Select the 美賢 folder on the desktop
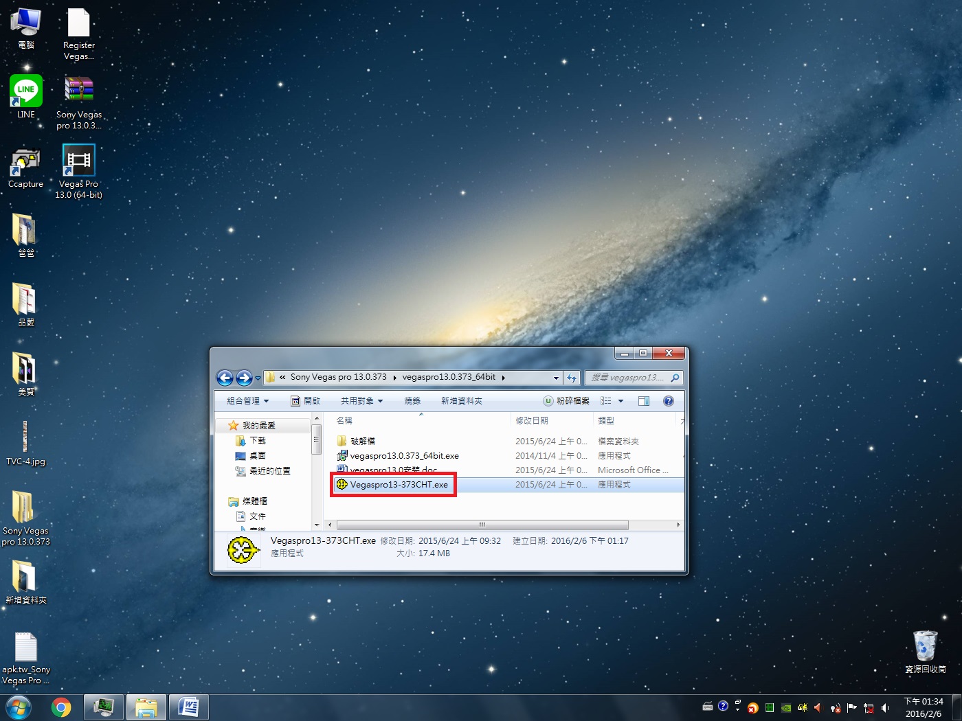The width and height of the screenshot is (962, 721). 26,374
